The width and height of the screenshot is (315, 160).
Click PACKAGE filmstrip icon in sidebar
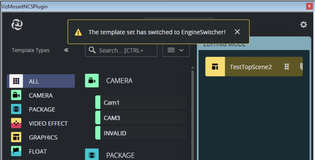pyautogui.click(x=16, y=109)
